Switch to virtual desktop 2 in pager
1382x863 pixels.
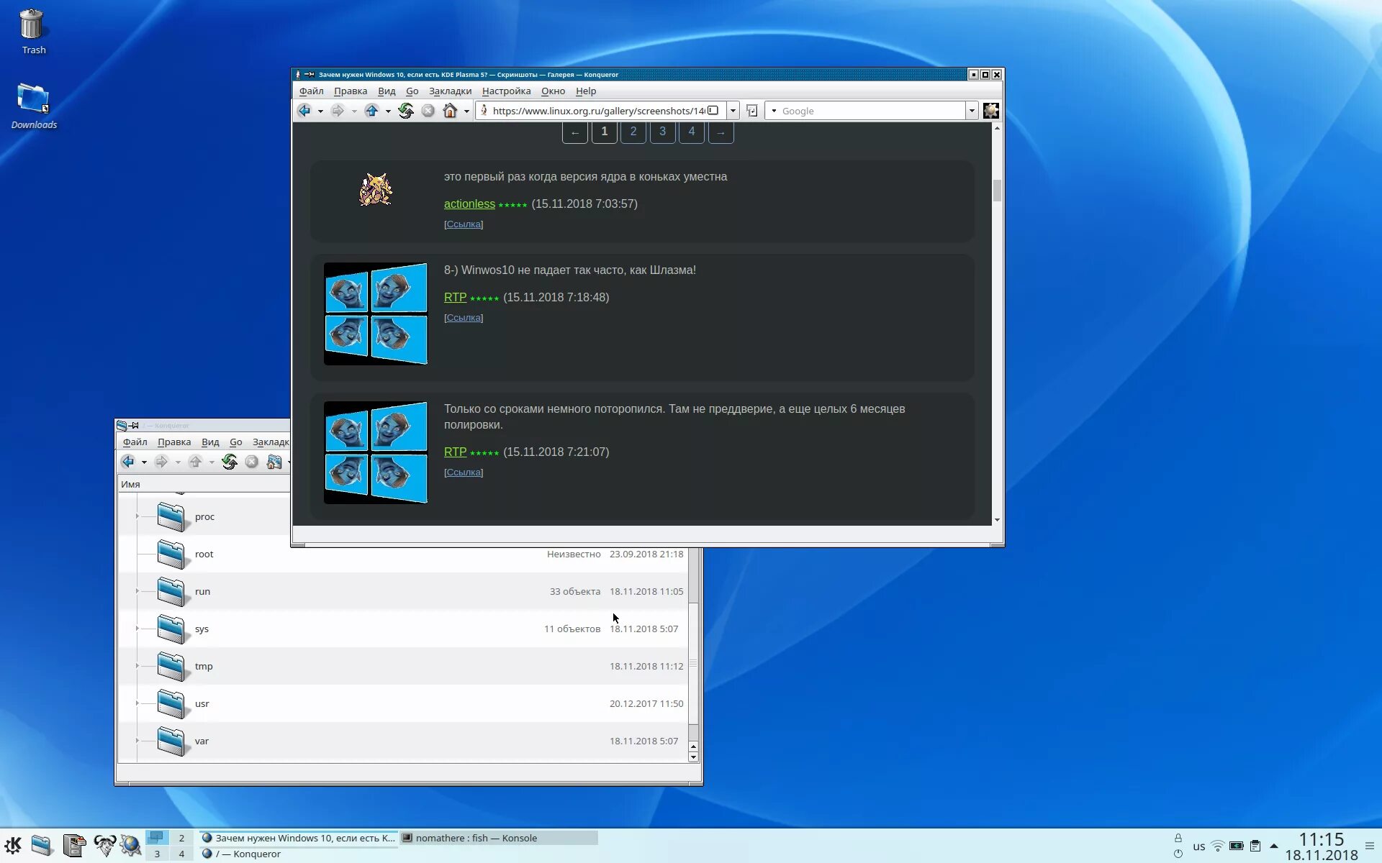(x=181, y=838)
